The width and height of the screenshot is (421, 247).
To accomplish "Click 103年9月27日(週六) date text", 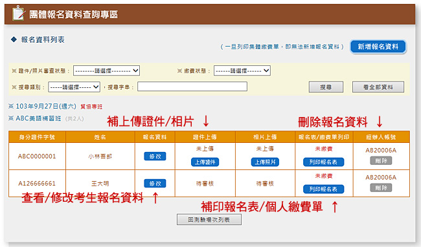I will click(x=46, y=106).
